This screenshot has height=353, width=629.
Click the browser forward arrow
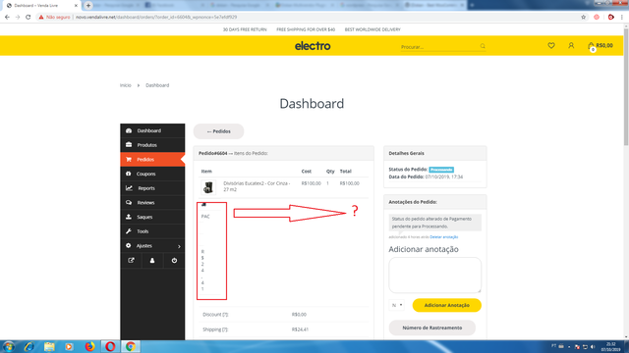pyautogui.click(x=18, y=18)
